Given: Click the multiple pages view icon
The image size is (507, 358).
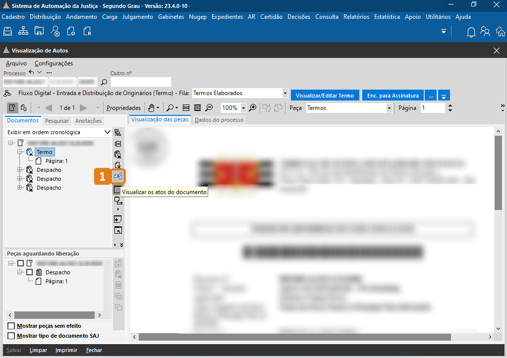Looking at the screenshot, I should tap(24, 108).
